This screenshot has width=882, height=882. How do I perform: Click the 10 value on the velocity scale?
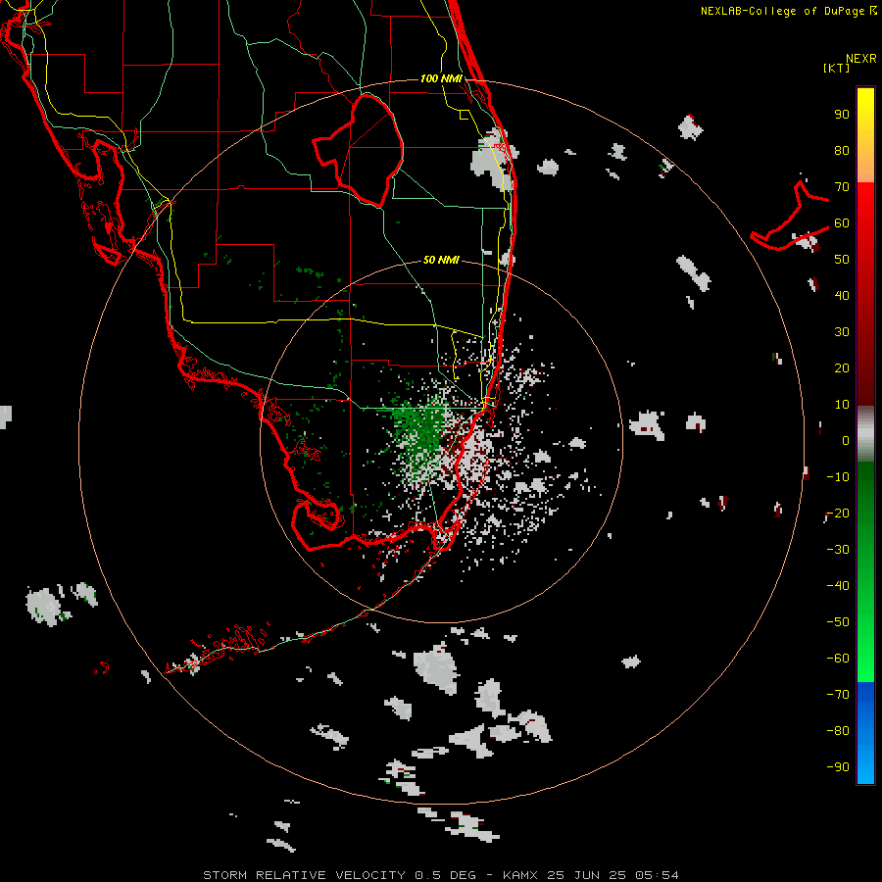pyautogui.click(x=842, y=405)
